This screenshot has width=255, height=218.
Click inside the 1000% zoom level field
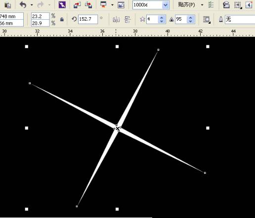click(x=147, y=5)
